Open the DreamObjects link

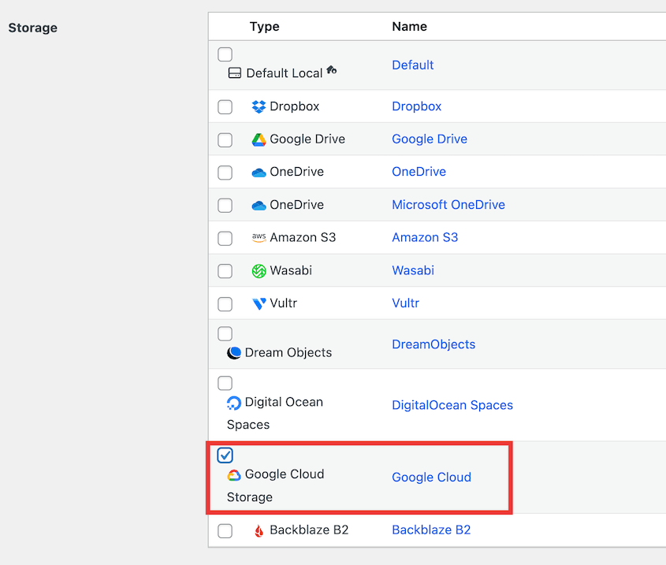433,344
